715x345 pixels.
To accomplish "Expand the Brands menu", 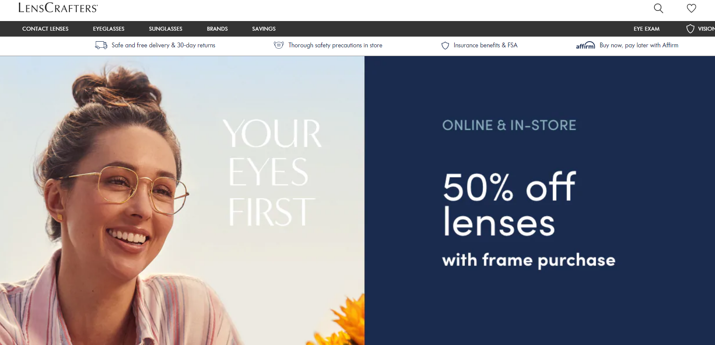I will [x=217, y=29].
